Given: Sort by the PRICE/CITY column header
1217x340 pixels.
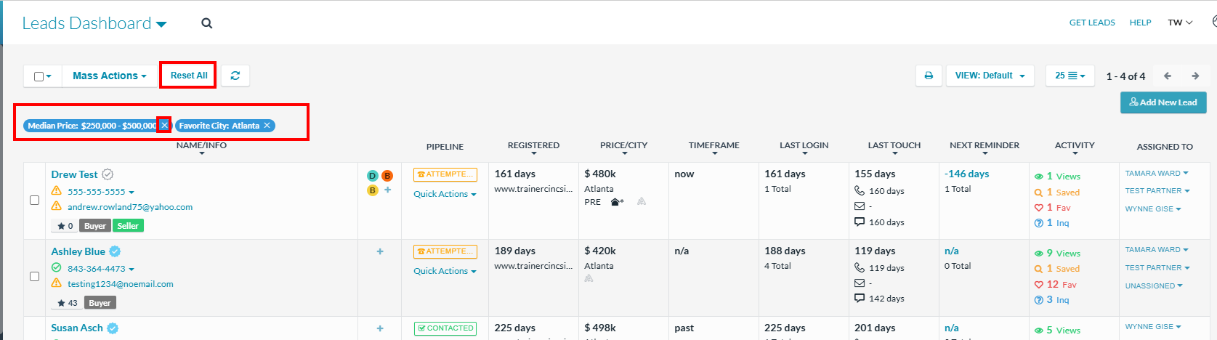Looking at the screenshot, I should [x=623, y=147].
